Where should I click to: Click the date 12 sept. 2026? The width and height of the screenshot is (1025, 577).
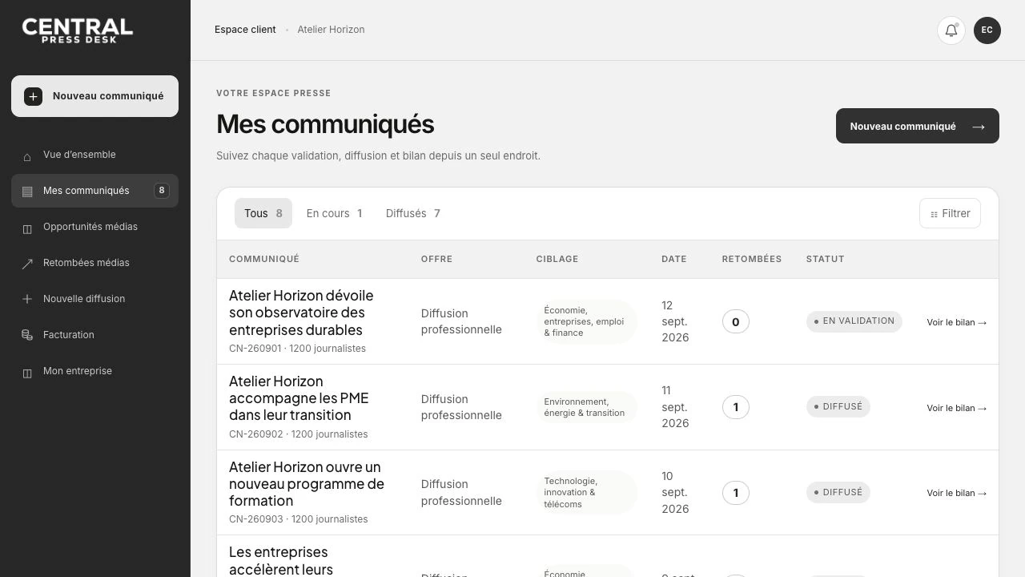[675, 321]
